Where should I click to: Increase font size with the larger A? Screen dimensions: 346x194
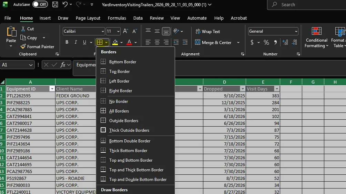pos(125,31)
